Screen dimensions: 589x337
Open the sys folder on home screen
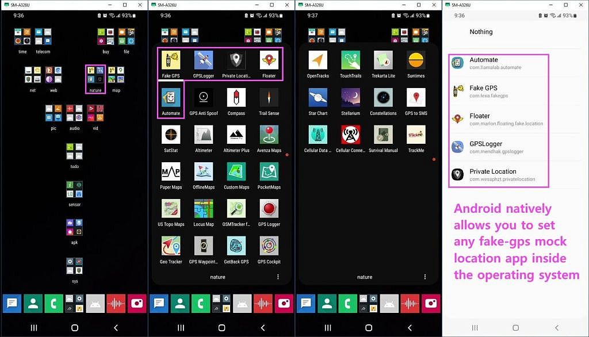[74, 266]
